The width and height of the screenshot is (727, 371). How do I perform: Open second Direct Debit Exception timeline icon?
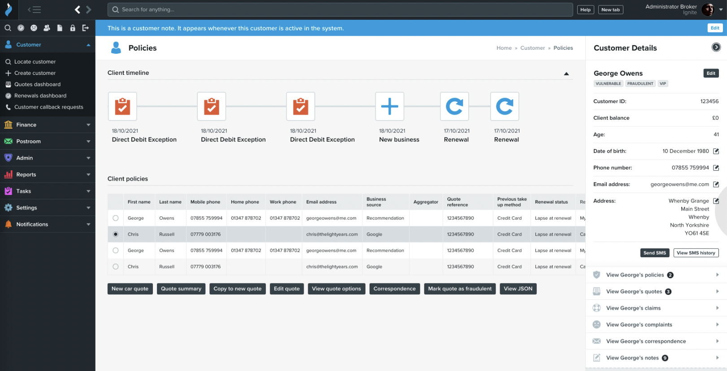(212, 107)
